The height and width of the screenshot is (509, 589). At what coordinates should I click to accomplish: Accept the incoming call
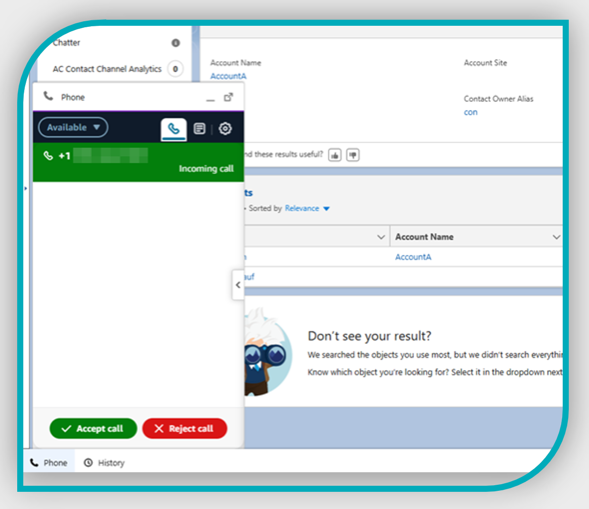pyautogui.click(x=93, y=428)
